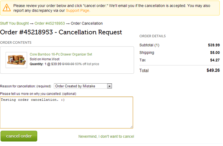This screenshot has height=146, width=223.
Task: Click the green cancel order button
Action: click(x=19, y=136)
